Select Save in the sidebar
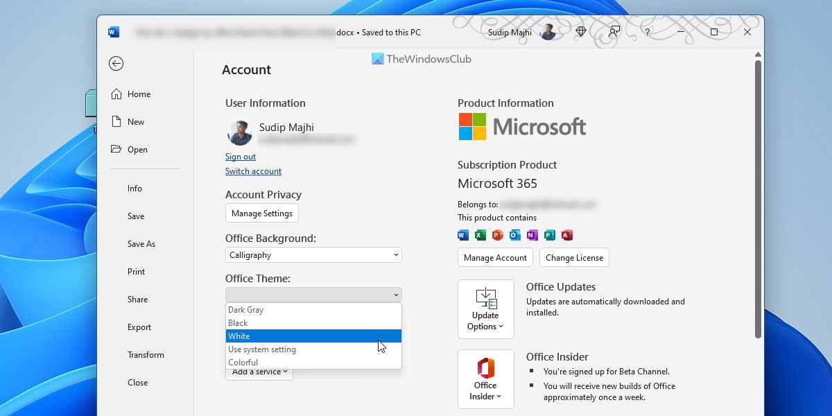The height and width of the screenshot is (416, 832). [x=136, y=216]
